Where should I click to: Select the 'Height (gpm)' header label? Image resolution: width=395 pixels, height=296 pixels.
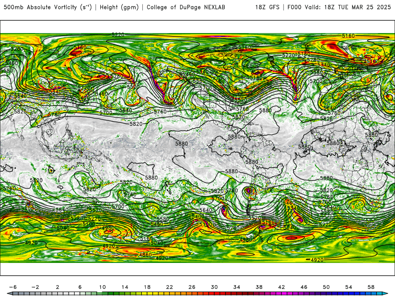119,7
